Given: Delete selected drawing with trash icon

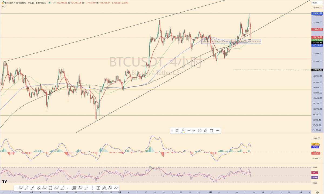Looking at the screenshot, I should 212,130.
